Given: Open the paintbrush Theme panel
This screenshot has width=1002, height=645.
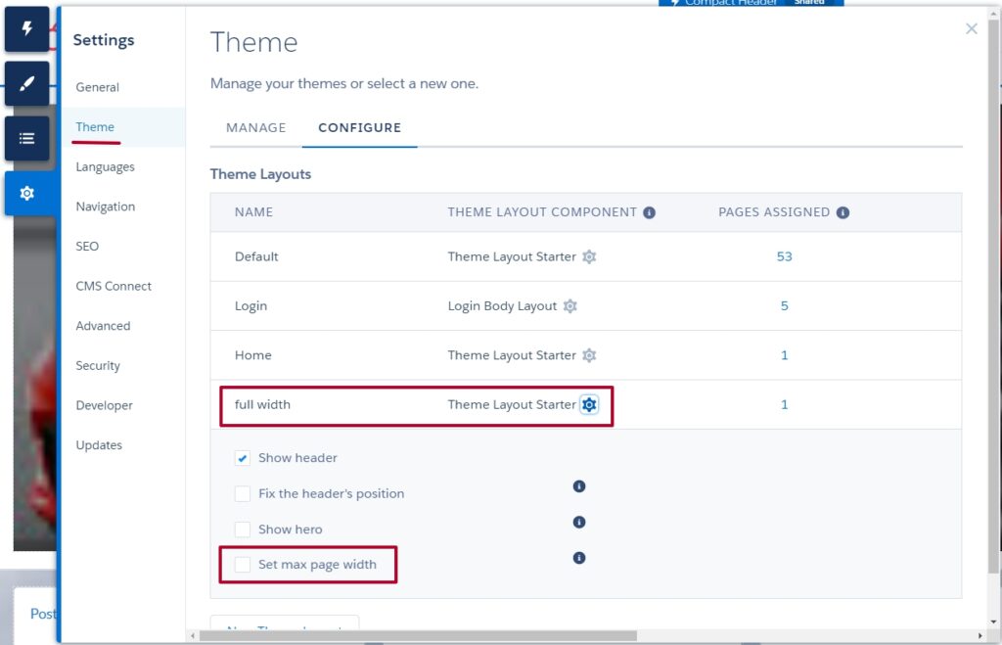Looking at the screenshot, I should [x=26, y=84].
